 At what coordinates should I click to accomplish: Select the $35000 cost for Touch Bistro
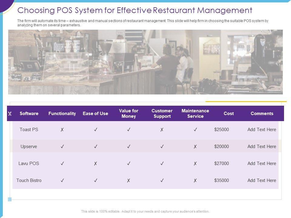(x=222, y=180)
